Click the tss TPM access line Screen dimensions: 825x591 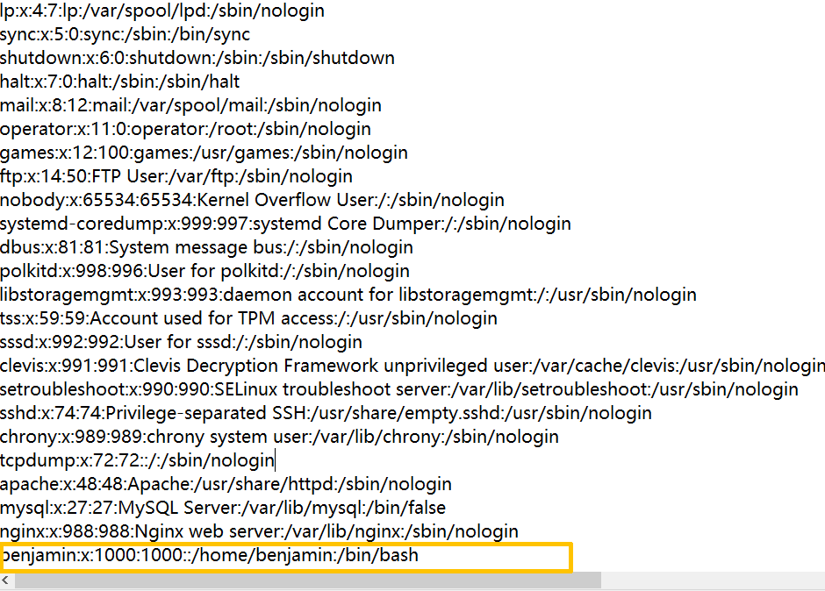click(x=248, y=318)
